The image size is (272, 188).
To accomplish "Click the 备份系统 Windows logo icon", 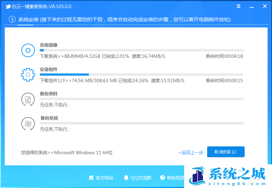I will pos(28,124).
